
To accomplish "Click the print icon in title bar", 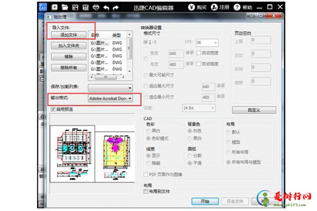I will [x=96, y=7].
